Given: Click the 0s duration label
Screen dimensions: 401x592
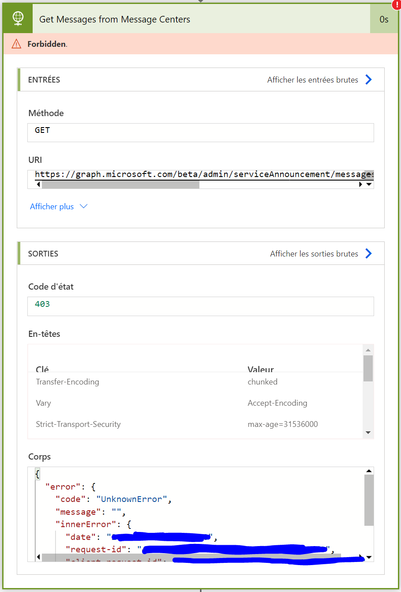Looking at the screenshot, I should click(x=384, y=19).
